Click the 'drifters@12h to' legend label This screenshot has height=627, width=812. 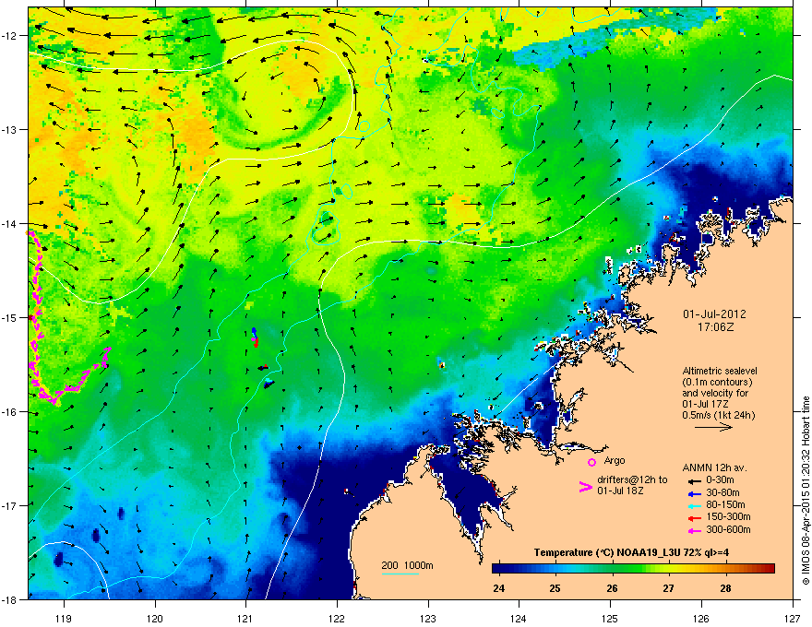click(632, 479)
